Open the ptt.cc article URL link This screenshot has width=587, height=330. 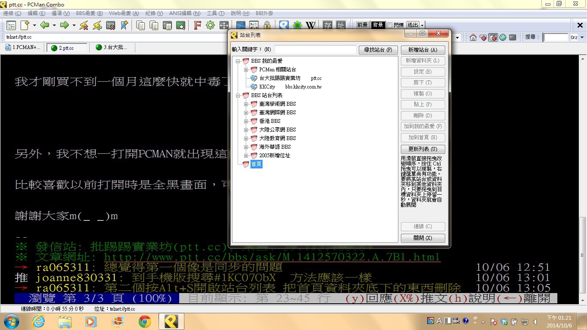pyautogui.click(x=272, y=257)
